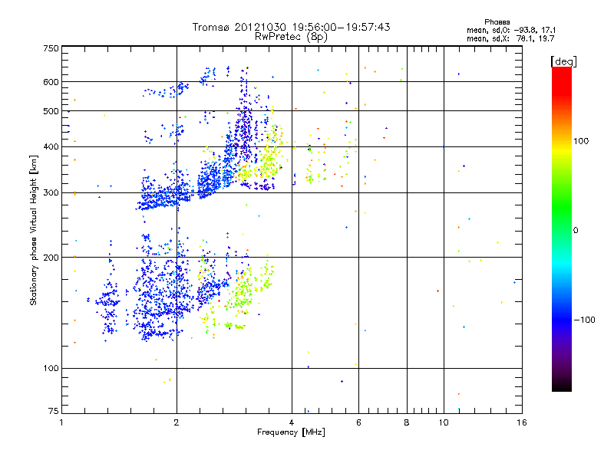The width and height of the screenshot is (614, 460).
Task: Click the 'Frequency [MHz]' axis label
Action: [x=291, y=432]
